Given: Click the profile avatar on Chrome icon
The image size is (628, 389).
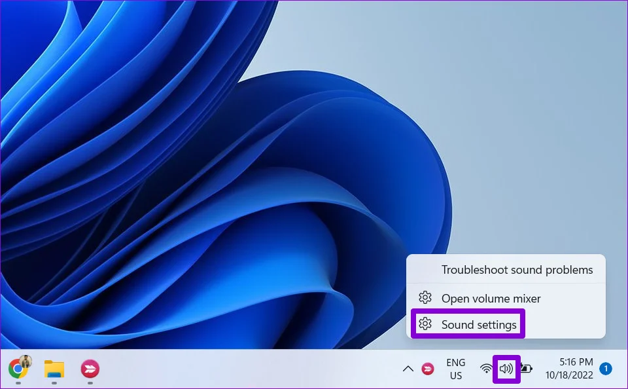Looking at the screenshot, I should pos(26,360).
